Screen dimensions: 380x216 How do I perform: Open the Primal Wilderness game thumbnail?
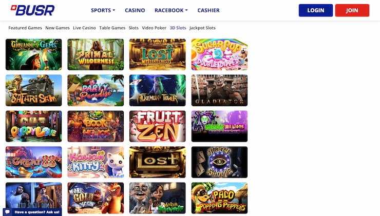tap(96, 54)
